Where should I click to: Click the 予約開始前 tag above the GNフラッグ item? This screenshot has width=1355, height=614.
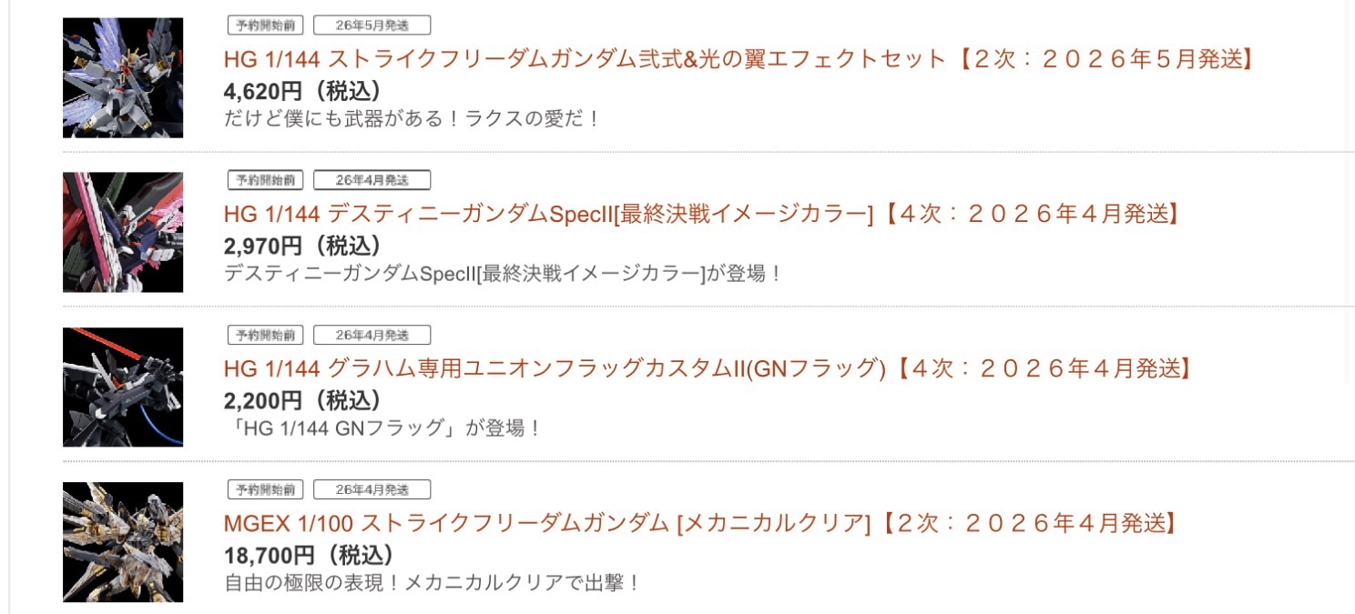click(265, 335)
